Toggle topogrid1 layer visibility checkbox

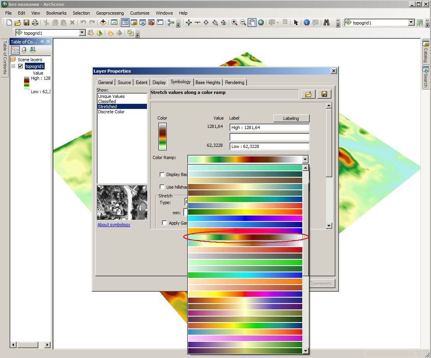(x=20, y=66)
